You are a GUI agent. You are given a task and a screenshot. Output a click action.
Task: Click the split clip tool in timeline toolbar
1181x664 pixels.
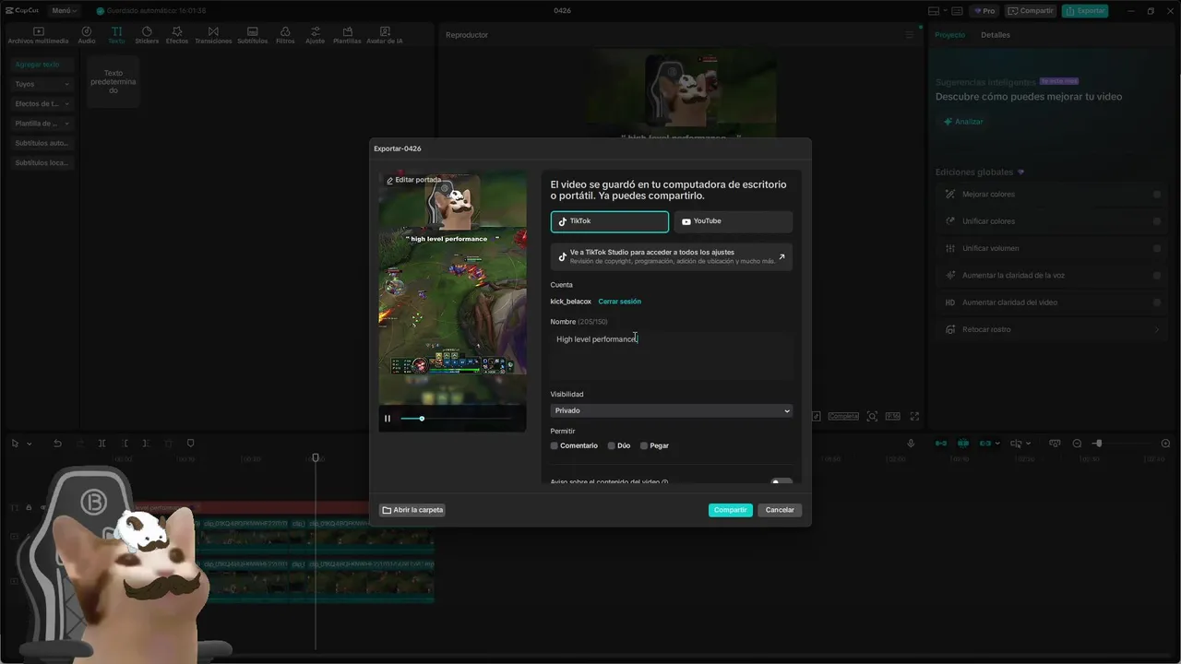tap(101, 444)
